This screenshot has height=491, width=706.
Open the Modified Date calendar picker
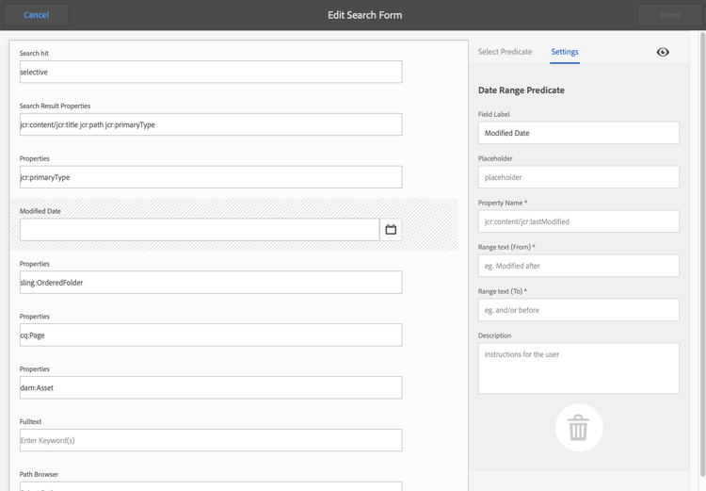coord(391,229)
